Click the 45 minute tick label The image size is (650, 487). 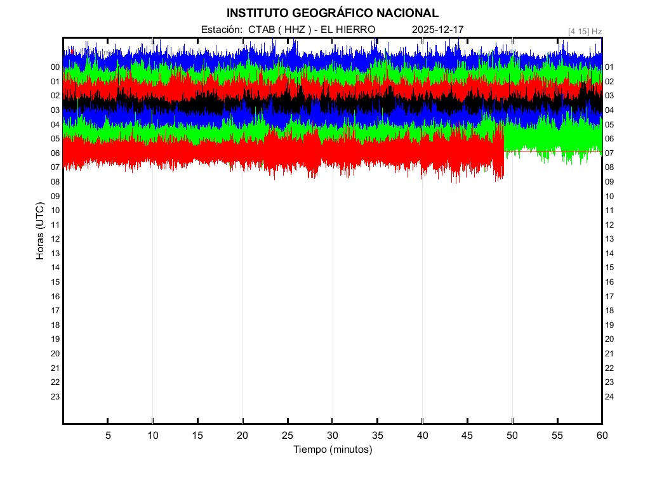(467, 436)
